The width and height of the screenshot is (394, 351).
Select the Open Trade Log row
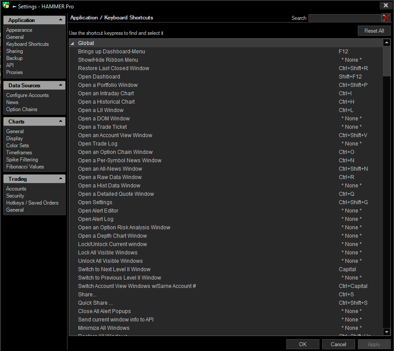pyautogui.click(x=226, y=144)
